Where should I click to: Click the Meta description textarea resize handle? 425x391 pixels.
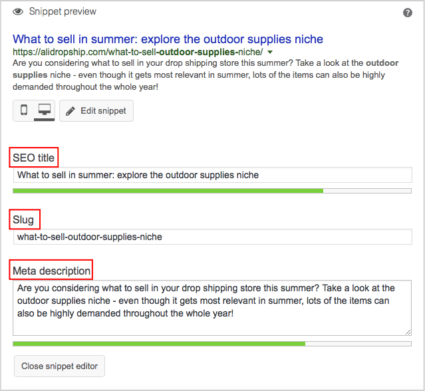click(408, 332)
